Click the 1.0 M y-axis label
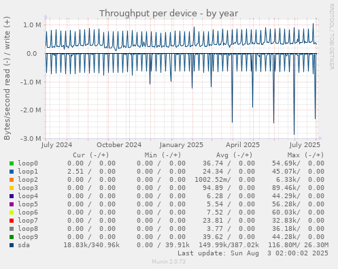This screenshot has width=338, height=269. click(32, 25)
